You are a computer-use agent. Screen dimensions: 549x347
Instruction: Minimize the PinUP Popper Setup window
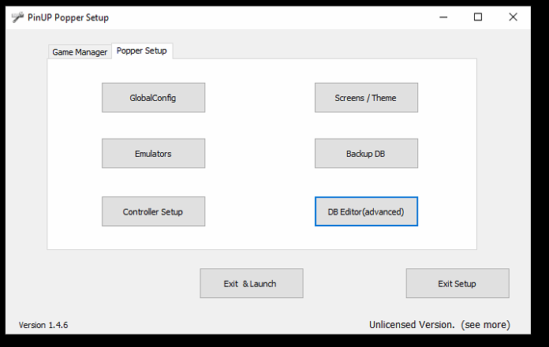click(x=443, y=17)
